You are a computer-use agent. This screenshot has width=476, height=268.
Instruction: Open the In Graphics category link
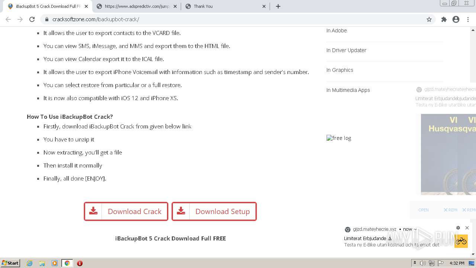(x=340, y=70)
